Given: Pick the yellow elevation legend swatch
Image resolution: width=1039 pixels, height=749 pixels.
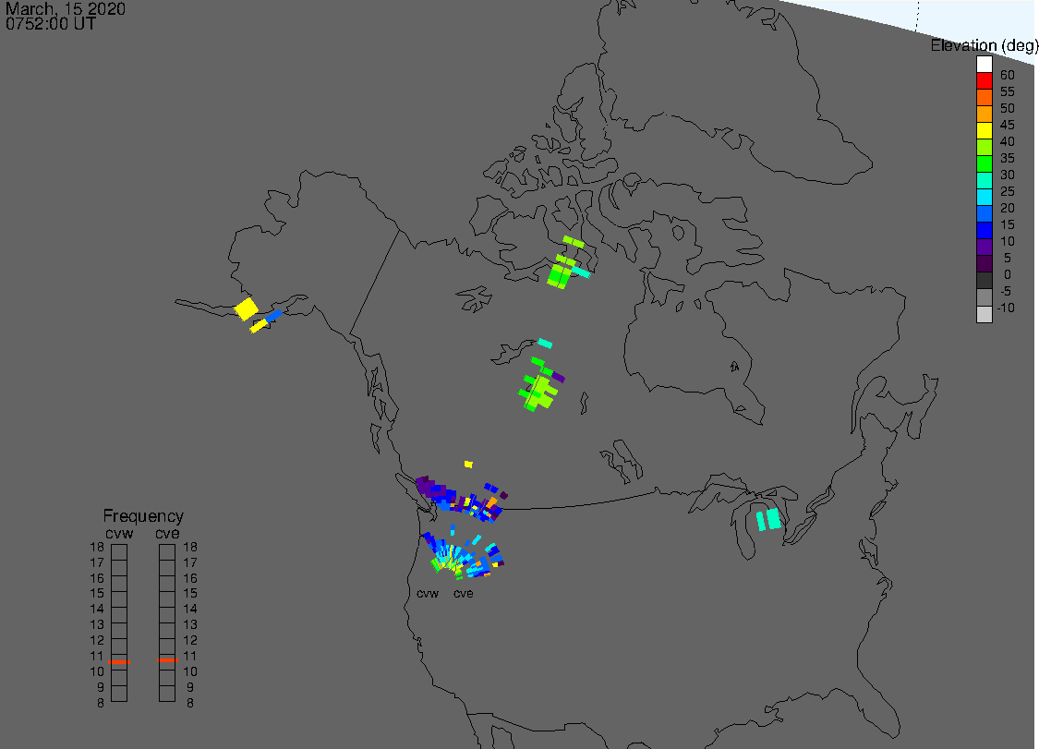Looking at the screenshot, I should (x=984, y=130).
